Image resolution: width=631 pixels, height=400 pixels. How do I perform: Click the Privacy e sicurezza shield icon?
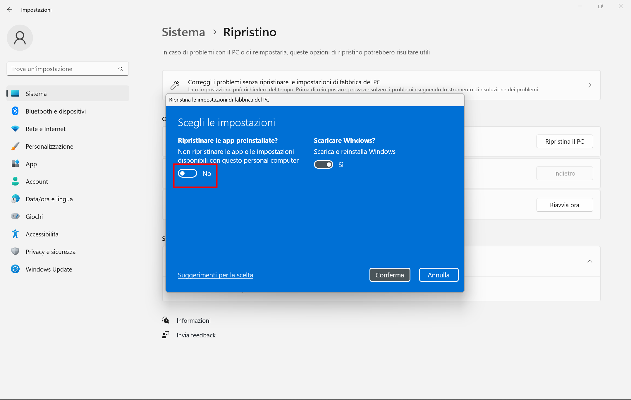click(x=15, y=252)
